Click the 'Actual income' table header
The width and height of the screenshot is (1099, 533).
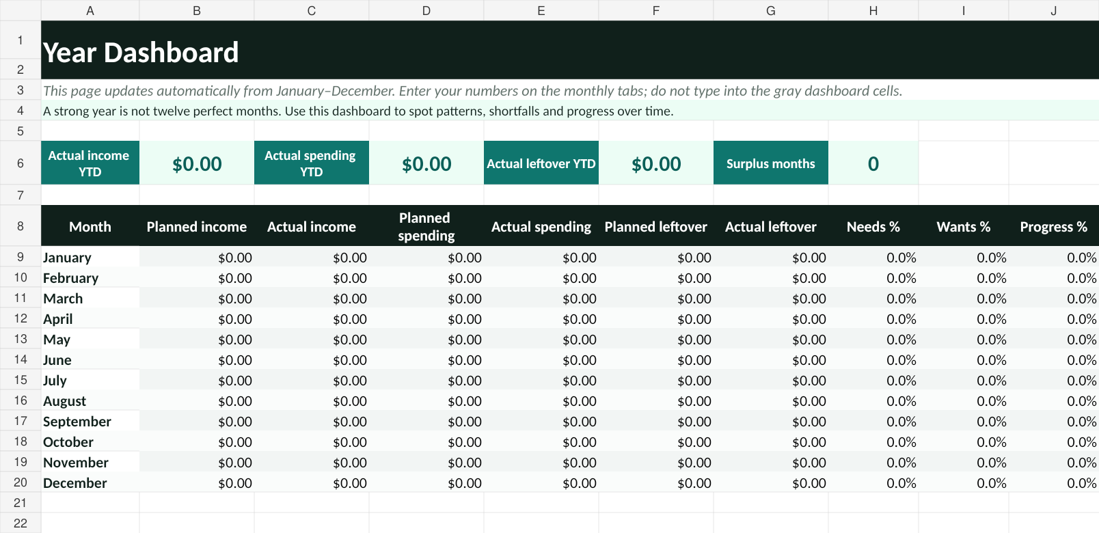[312, 226]
